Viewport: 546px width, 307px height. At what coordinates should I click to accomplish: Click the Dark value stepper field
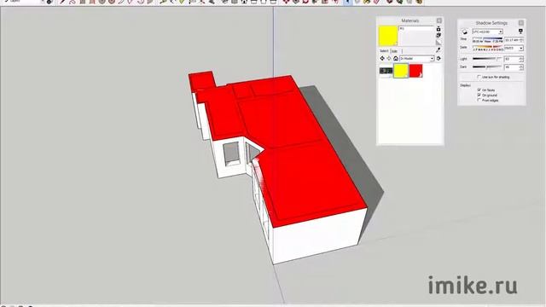514,67
